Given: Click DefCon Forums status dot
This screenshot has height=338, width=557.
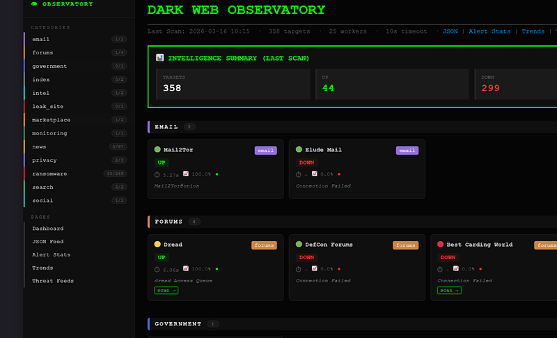Looking at the screenshot, I should 299,244.
